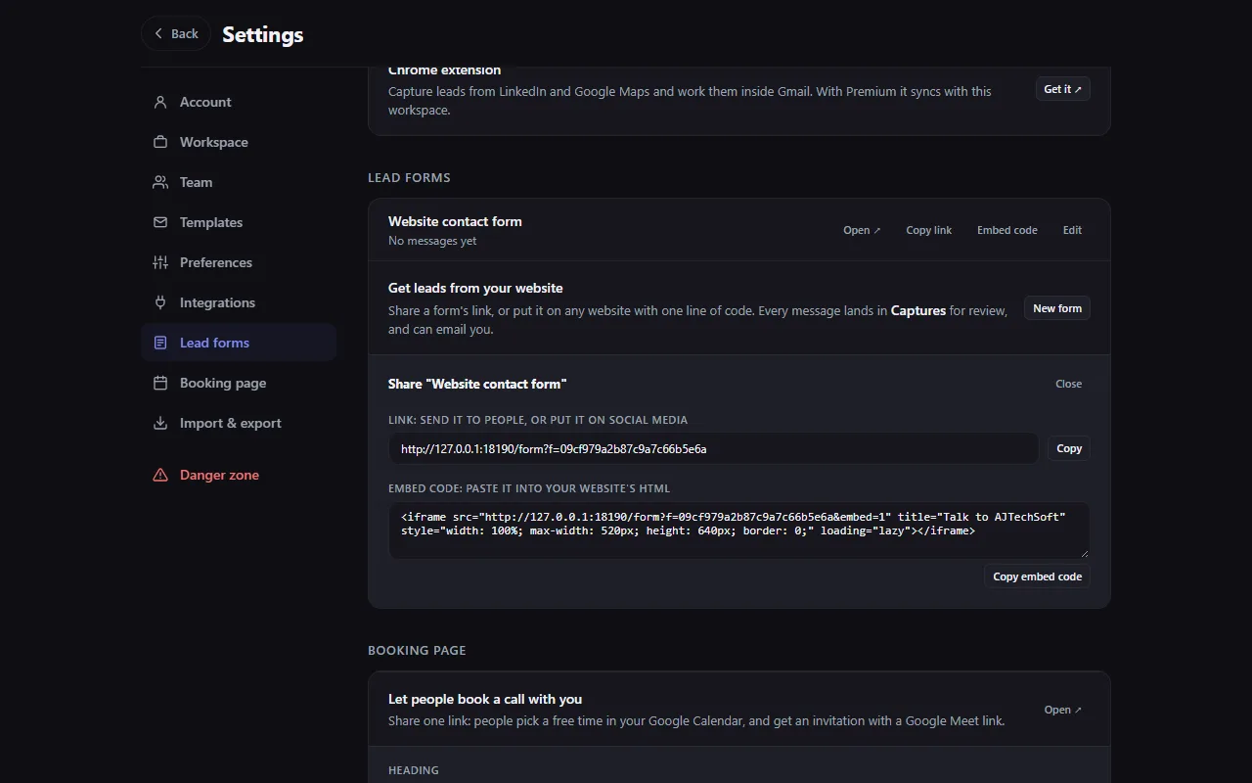
Task: Edit the Website contact form
Action: coord(1073,230)
